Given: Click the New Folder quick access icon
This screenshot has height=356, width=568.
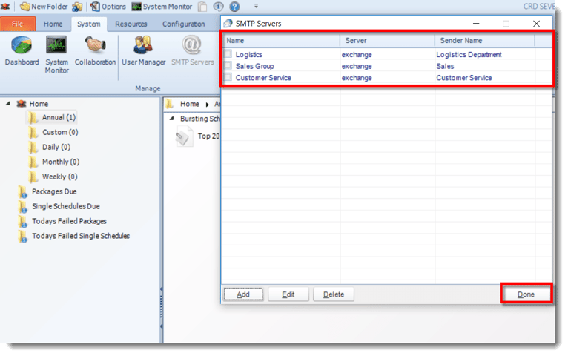Looking at the screenshot, I should pyautogui.click(x=44, y=7).
